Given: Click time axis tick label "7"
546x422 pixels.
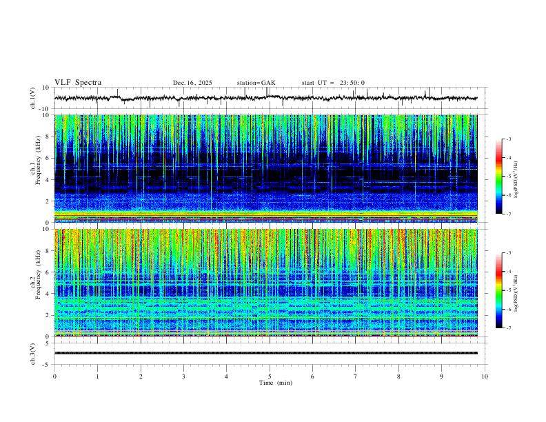Looking at the screenshot, I should click(356, 376).
